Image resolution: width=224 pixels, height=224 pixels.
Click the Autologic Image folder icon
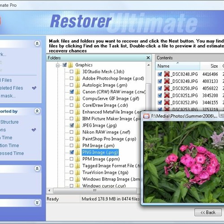78,85
